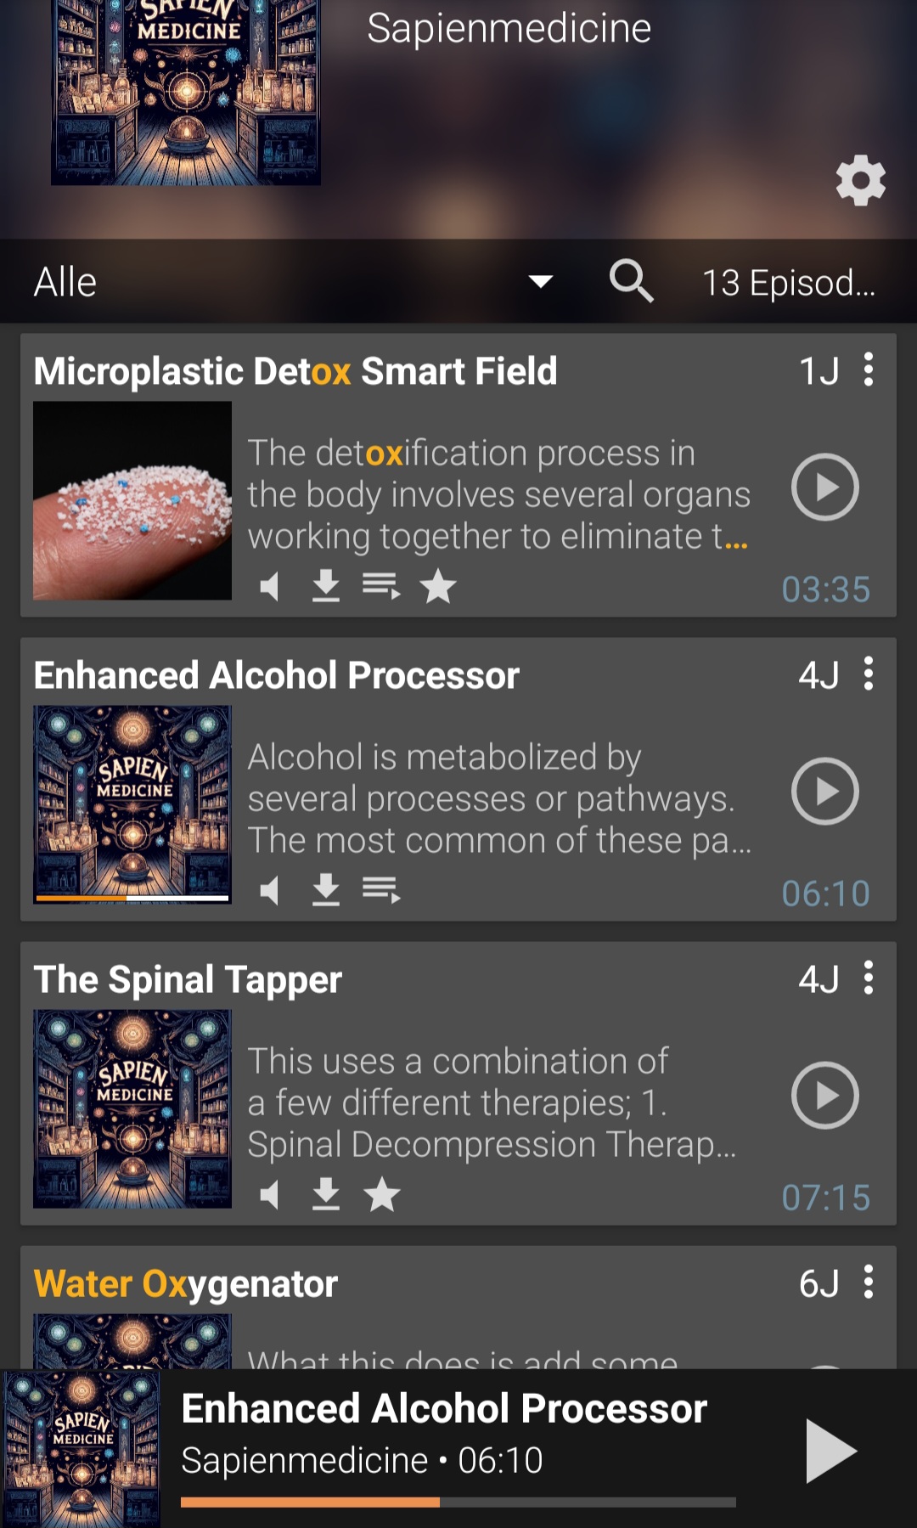Open the Water Oxygenator episode title
This screenshot has height=1528, width=917.
186,1283
